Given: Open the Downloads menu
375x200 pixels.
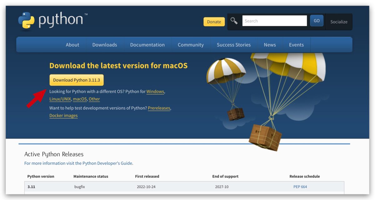Looking at the screenshot, I should tap(105, 45).
